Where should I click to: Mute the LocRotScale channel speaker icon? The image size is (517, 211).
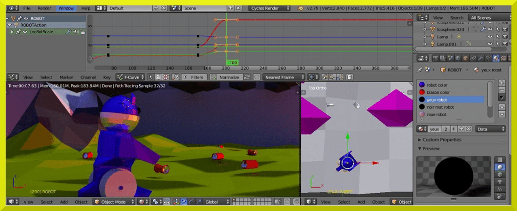click(75, 31)
